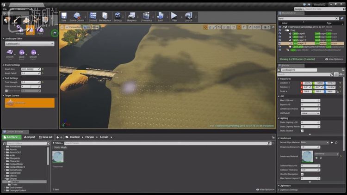
Task: Toggle the Static Shadow checkbox
Action: pos(302,131)
